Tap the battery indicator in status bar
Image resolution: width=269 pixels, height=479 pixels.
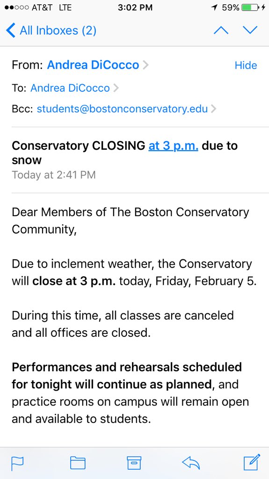point(250,7)
